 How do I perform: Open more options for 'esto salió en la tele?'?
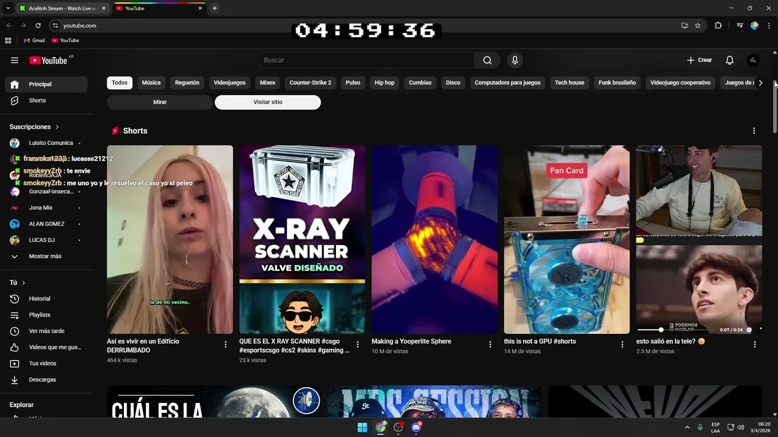755,344
